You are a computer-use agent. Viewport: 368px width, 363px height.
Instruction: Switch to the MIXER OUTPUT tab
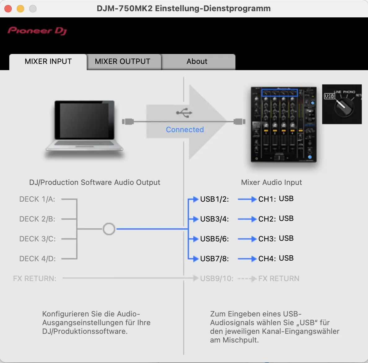[123, 61]
